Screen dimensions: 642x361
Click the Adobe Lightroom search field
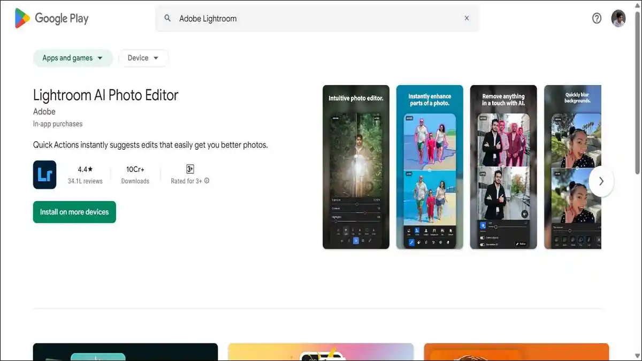[317, 18]
